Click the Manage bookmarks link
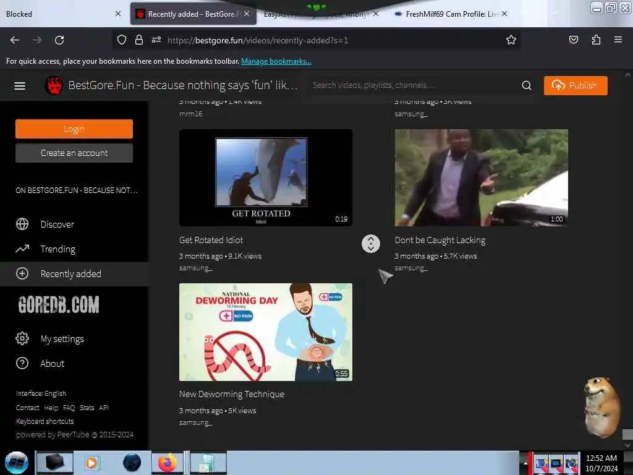The width and height of the screenshot is (633, 475). tap(276, 61)
